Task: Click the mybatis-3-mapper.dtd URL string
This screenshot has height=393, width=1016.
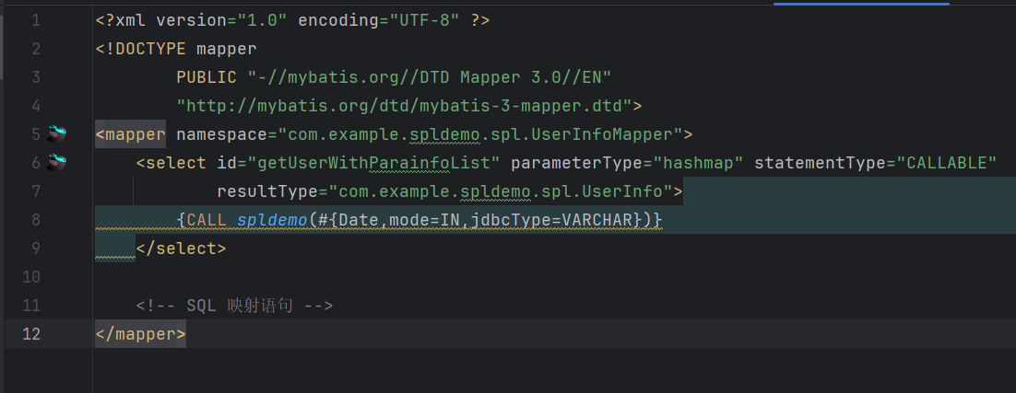Action: (x=405, y=105)
